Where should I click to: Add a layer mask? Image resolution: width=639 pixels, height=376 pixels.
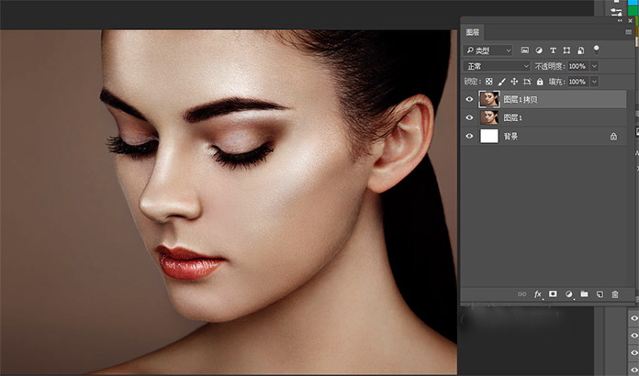coord(553,294)
